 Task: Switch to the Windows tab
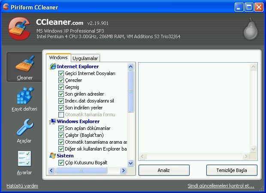tap(58, 57)
